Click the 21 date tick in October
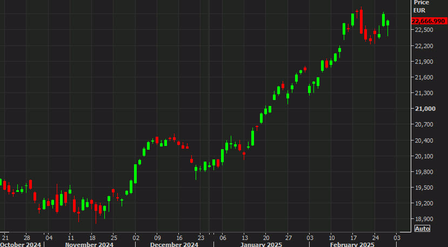Image resolution: width=448 pixels, height=247 pixels. pyautogui.click(x=6, y=238)
